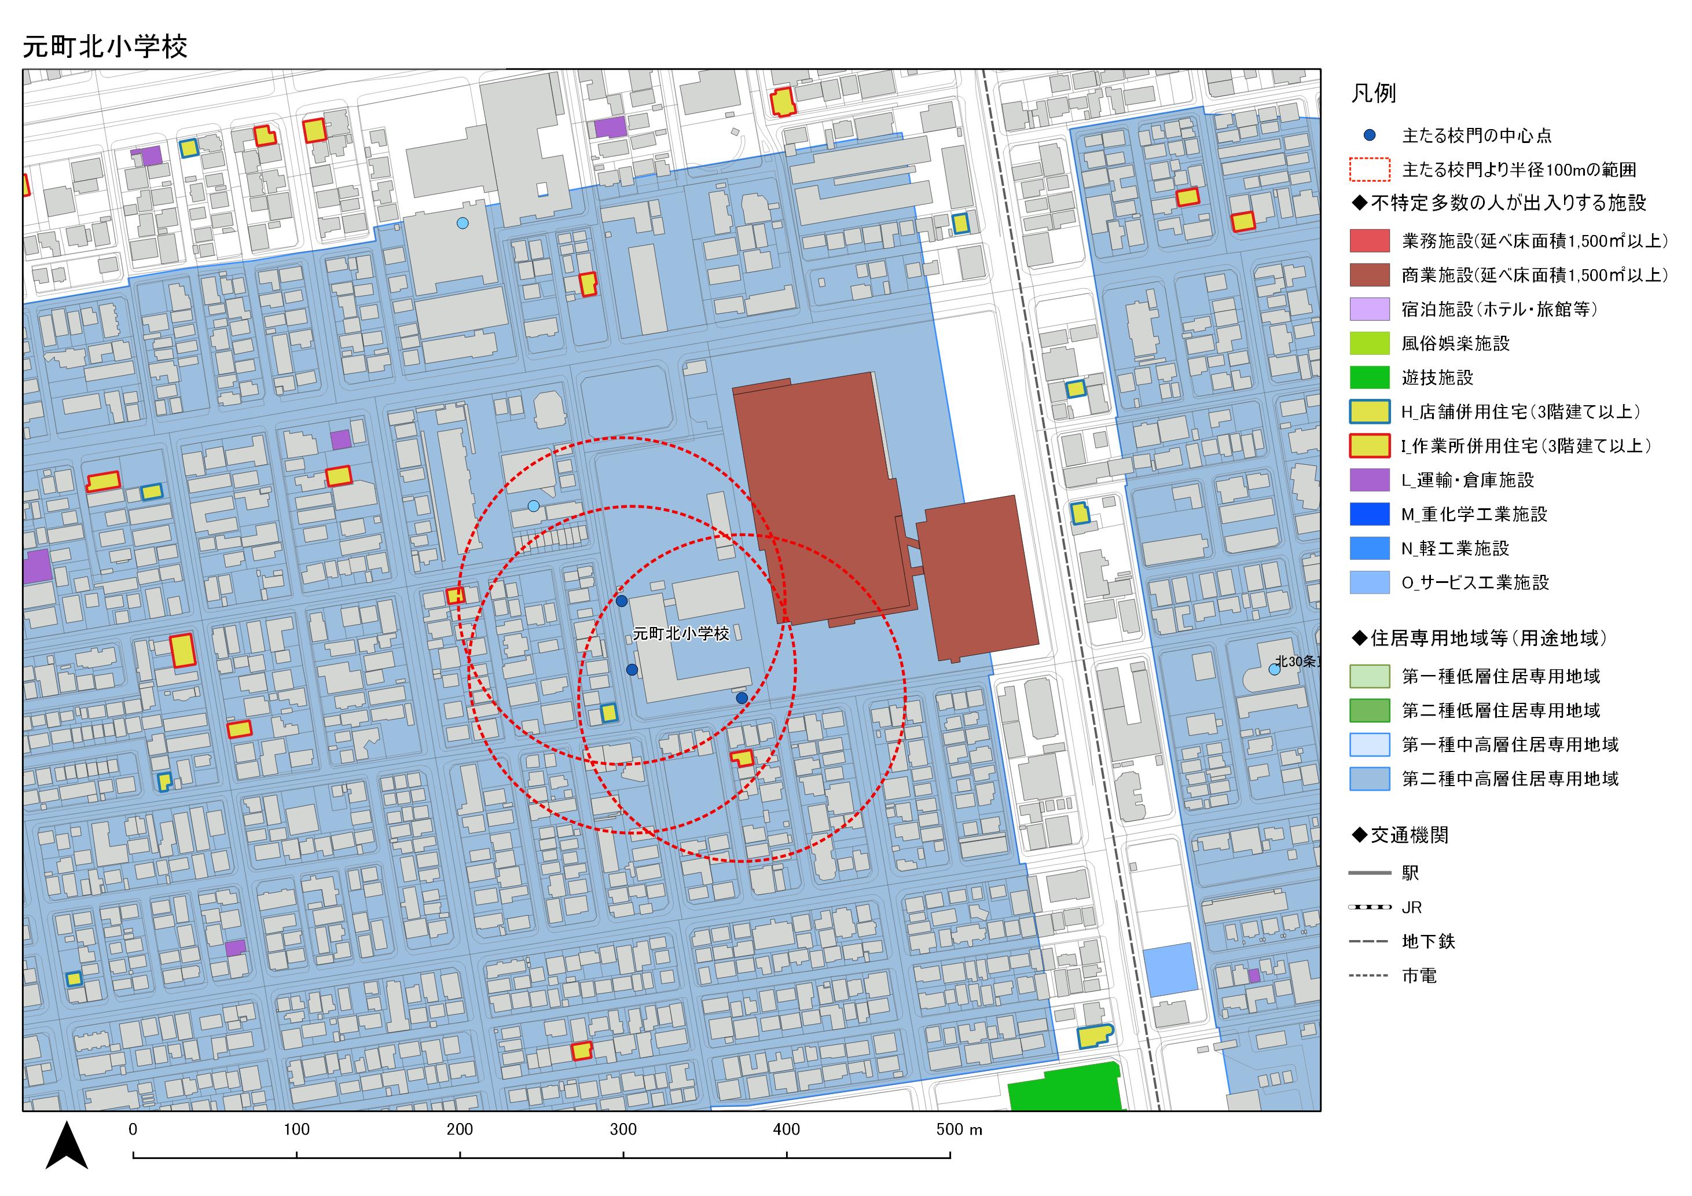Click the 第一種中高層住居専用地域 swatch
The image size is (1692, 1196).
[x=1369, y=745]
